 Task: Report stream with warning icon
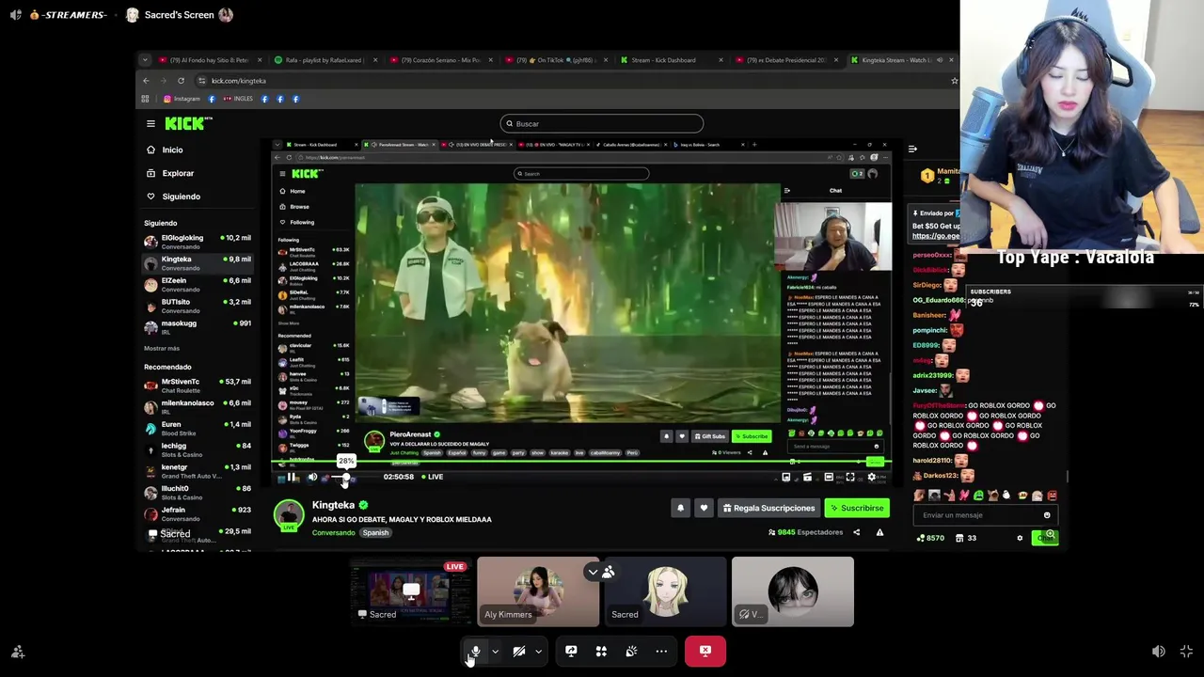[879, 532]
